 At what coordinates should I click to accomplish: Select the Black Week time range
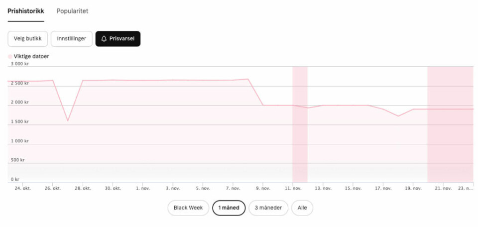[188, 208]
